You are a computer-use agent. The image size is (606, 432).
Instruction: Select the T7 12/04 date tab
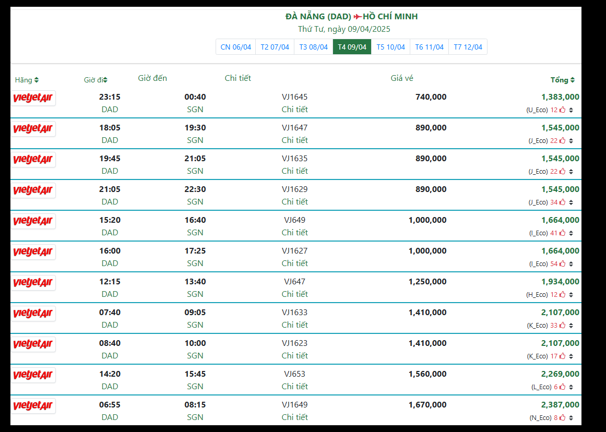468,47
